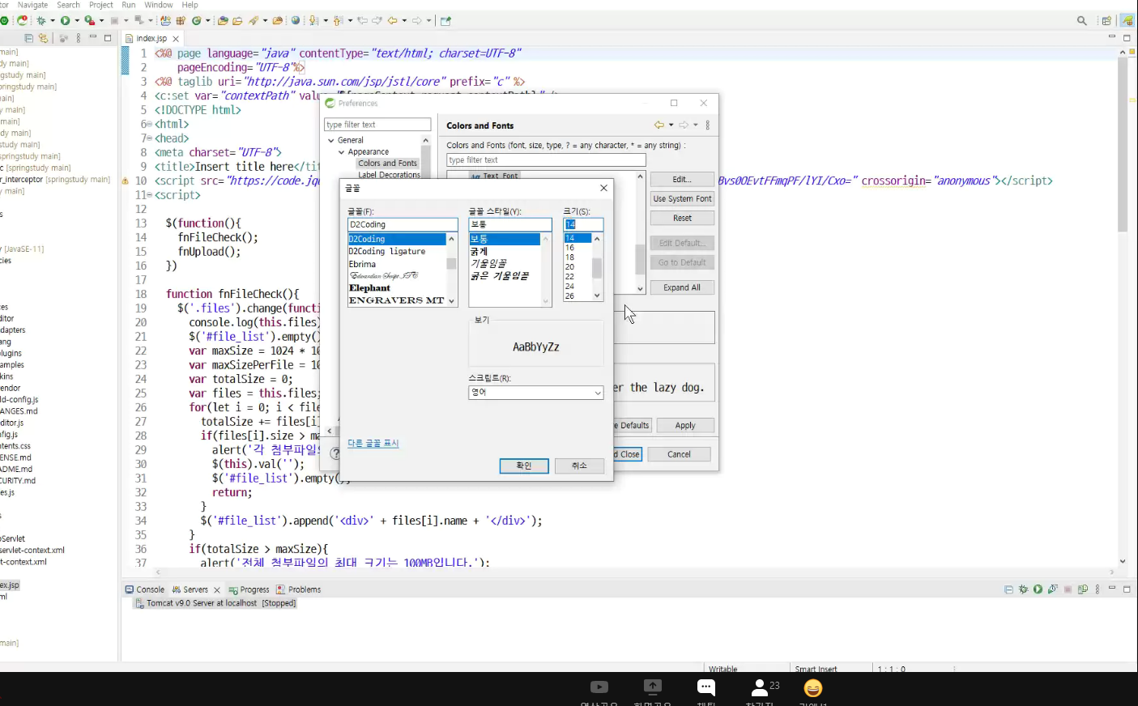Click Cancel button in Preferences window
The image size is (1138, 706).
(x=679, y=454)
